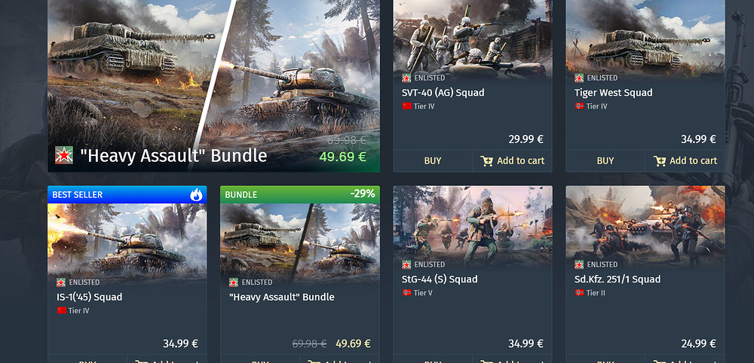Click Soviet flag icon under IS-1('45) Squad
This screenshot has width=754, height=363.
[x=61, y=311]
